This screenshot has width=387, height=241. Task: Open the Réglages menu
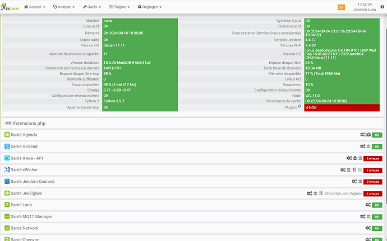[150, 7]
